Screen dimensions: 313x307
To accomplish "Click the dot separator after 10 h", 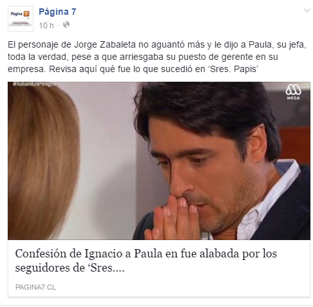I will click(58, 26).
